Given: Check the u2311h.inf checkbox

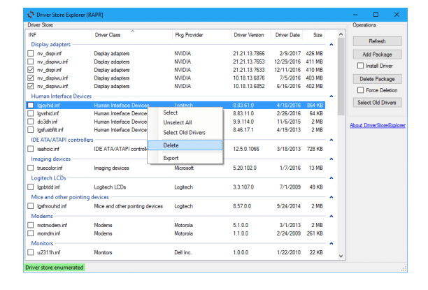Looking at the screenshot, I should coord(31,253).
